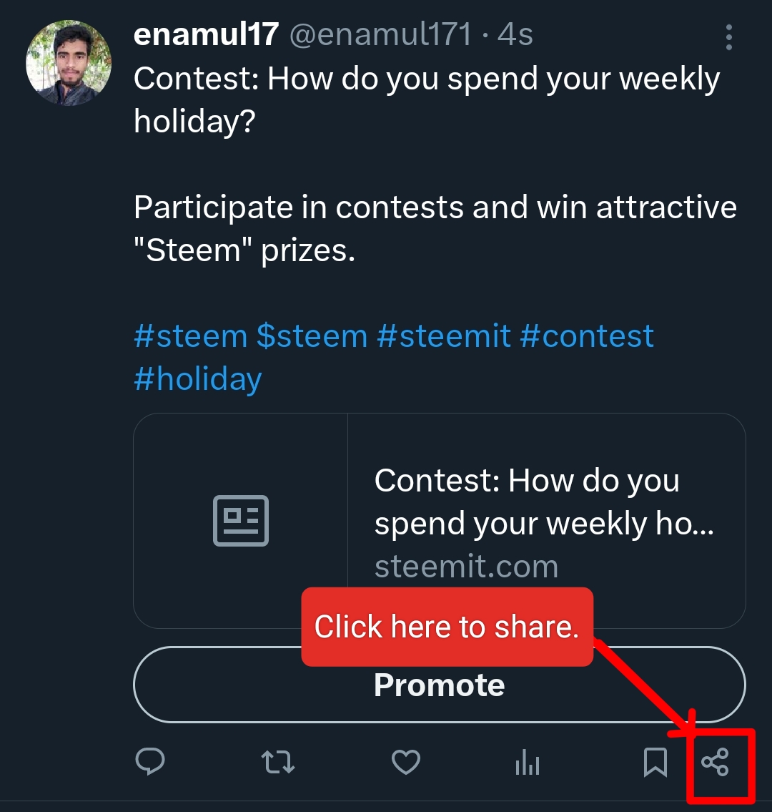Select the #contest hashtag

(587, 336)
